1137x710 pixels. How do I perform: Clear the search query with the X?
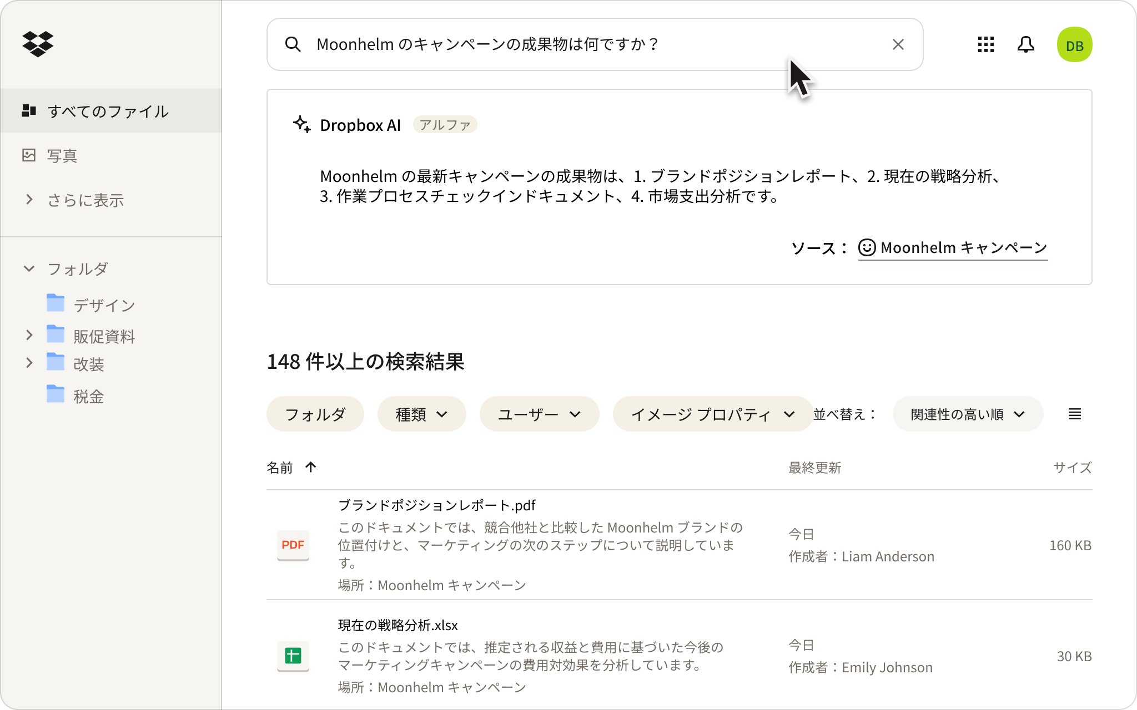(898, 44)
